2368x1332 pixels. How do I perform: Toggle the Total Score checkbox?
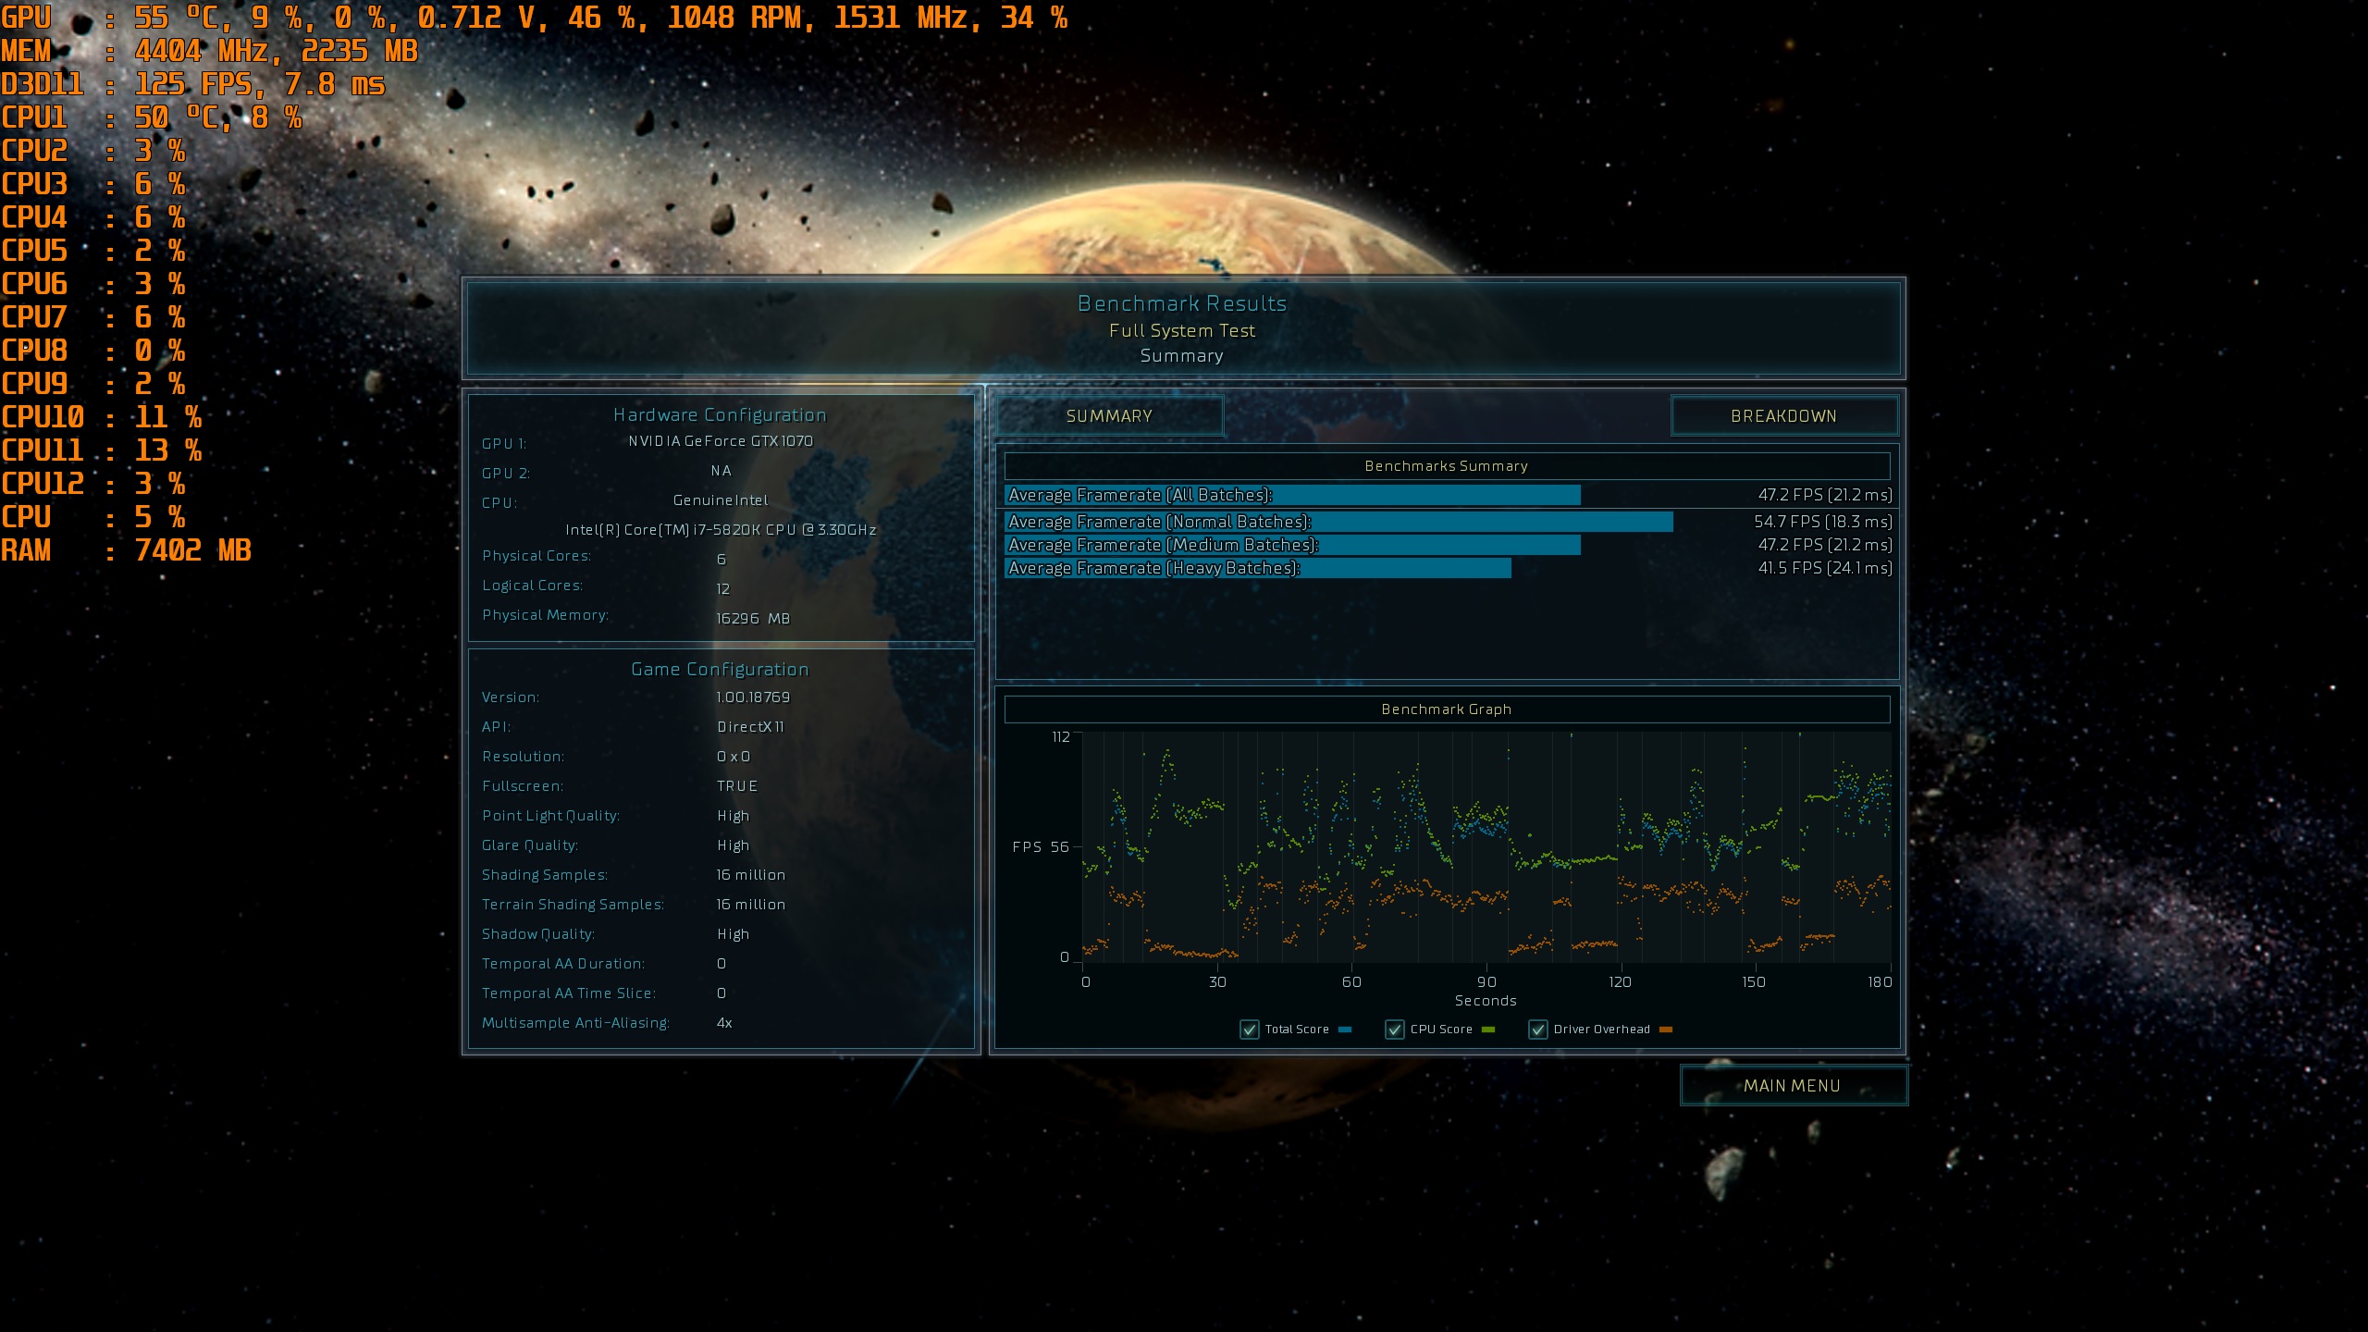(x=1250, y=1030)
